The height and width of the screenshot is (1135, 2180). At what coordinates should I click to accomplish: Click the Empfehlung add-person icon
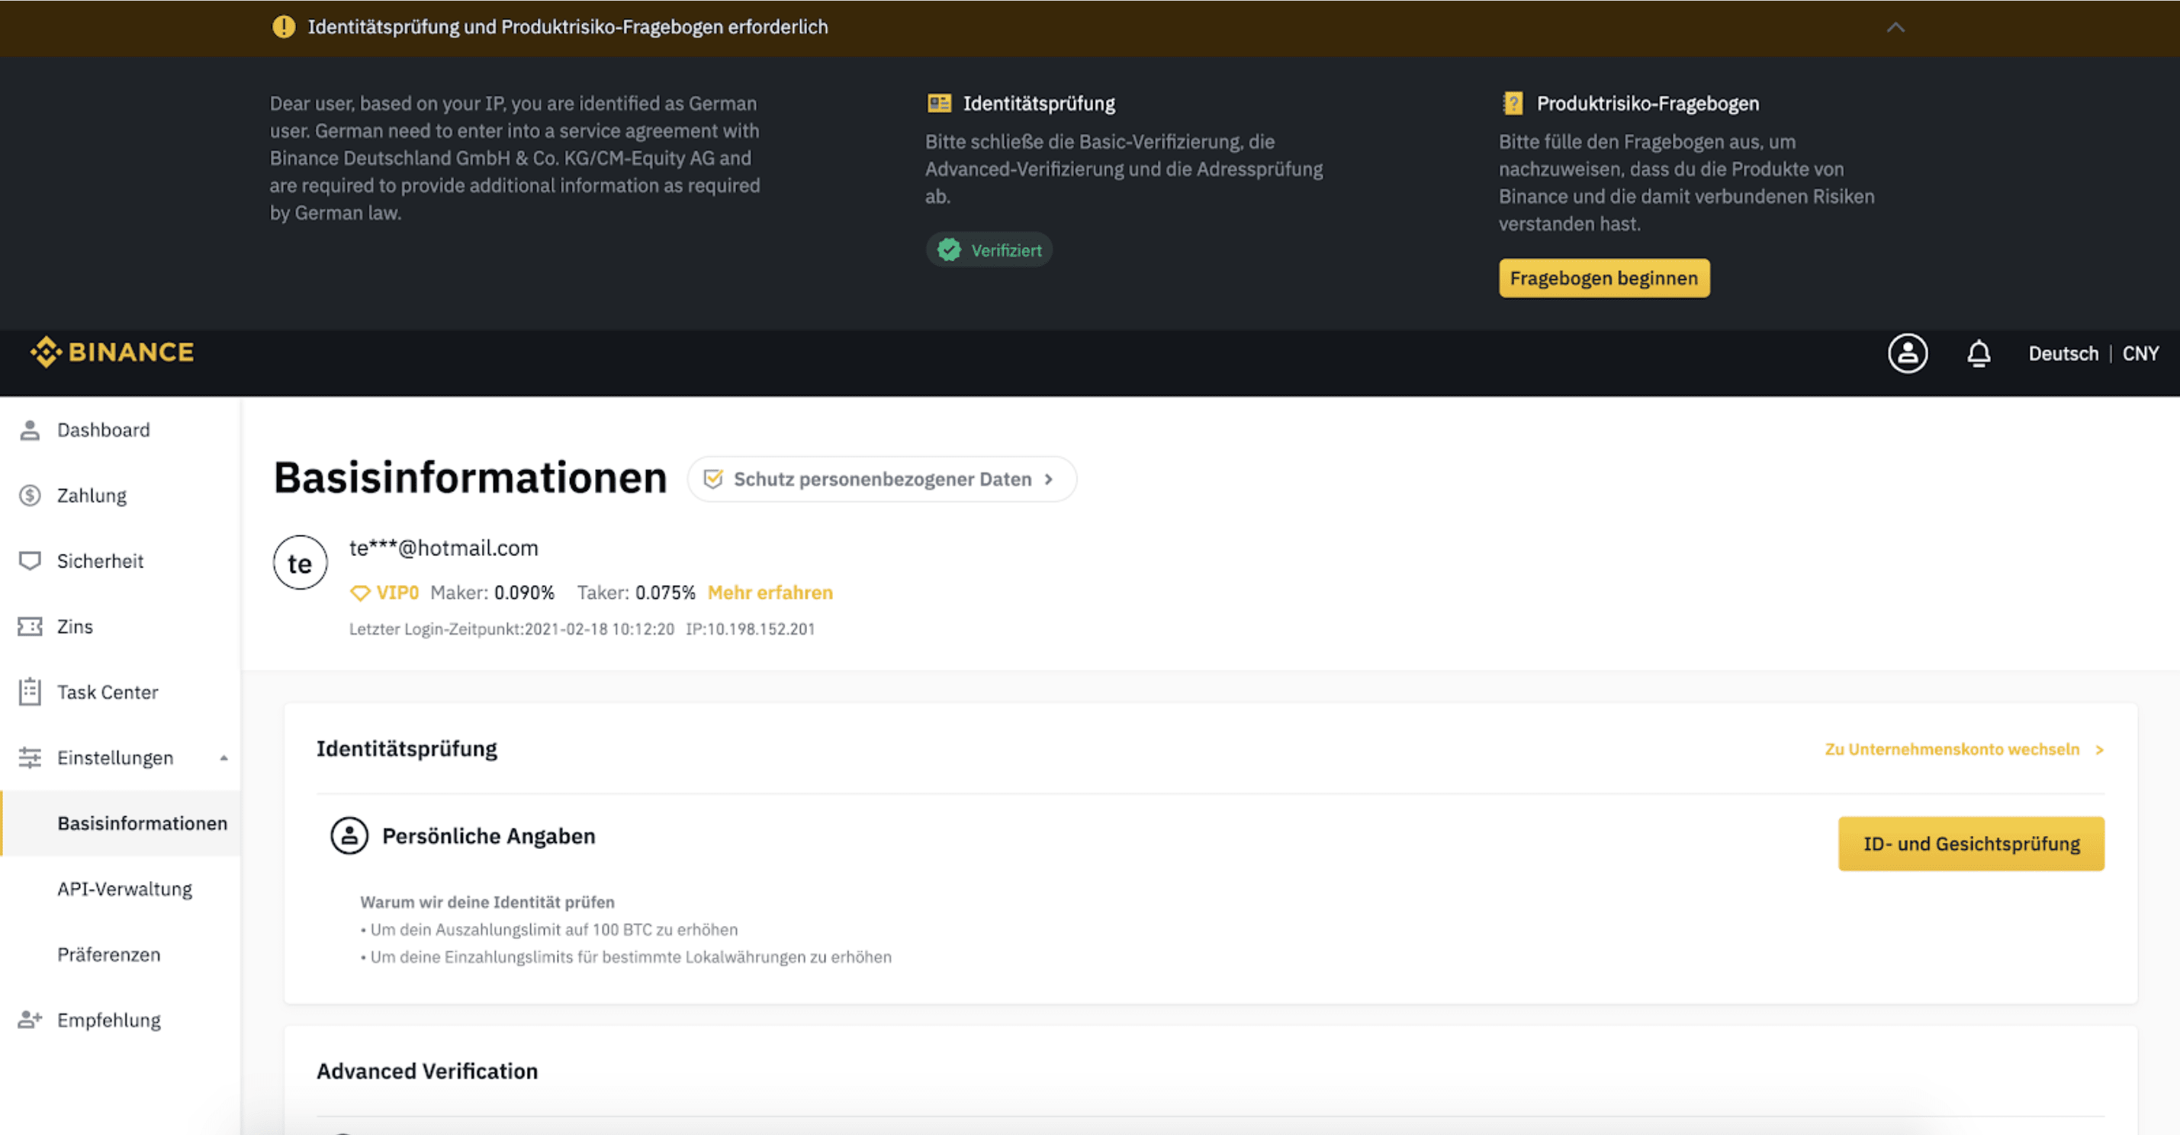tap(30, 1019)
